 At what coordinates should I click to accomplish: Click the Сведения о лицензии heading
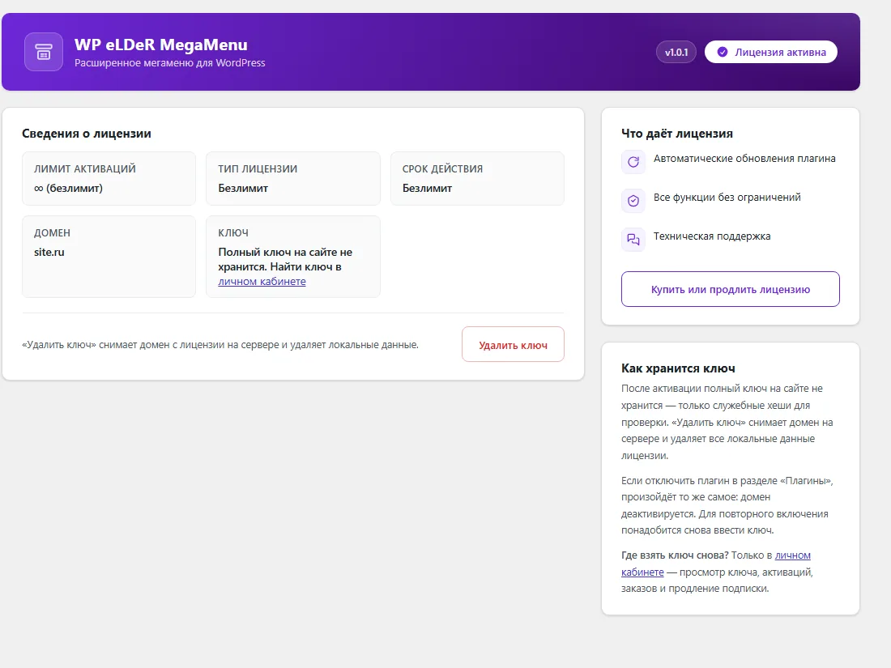pyautogui.click(x=87, y=134)
